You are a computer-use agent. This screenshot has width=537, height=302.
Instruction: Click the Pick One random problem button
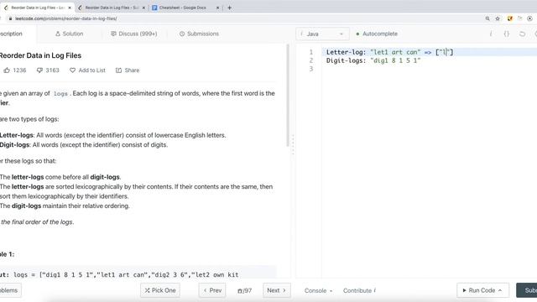tap(160, 290)
